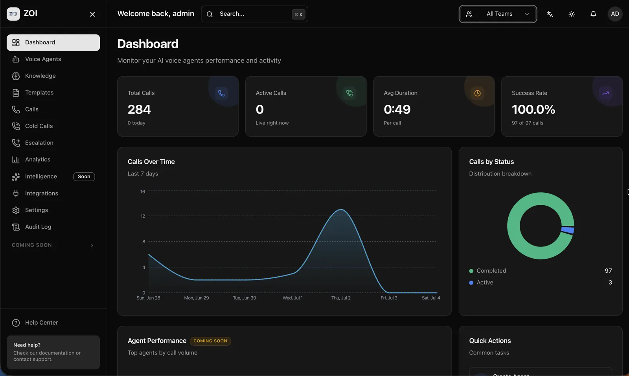Click the Total Calls phone icon
Screen dimensions: 629x376
click(x=221, y=93)
